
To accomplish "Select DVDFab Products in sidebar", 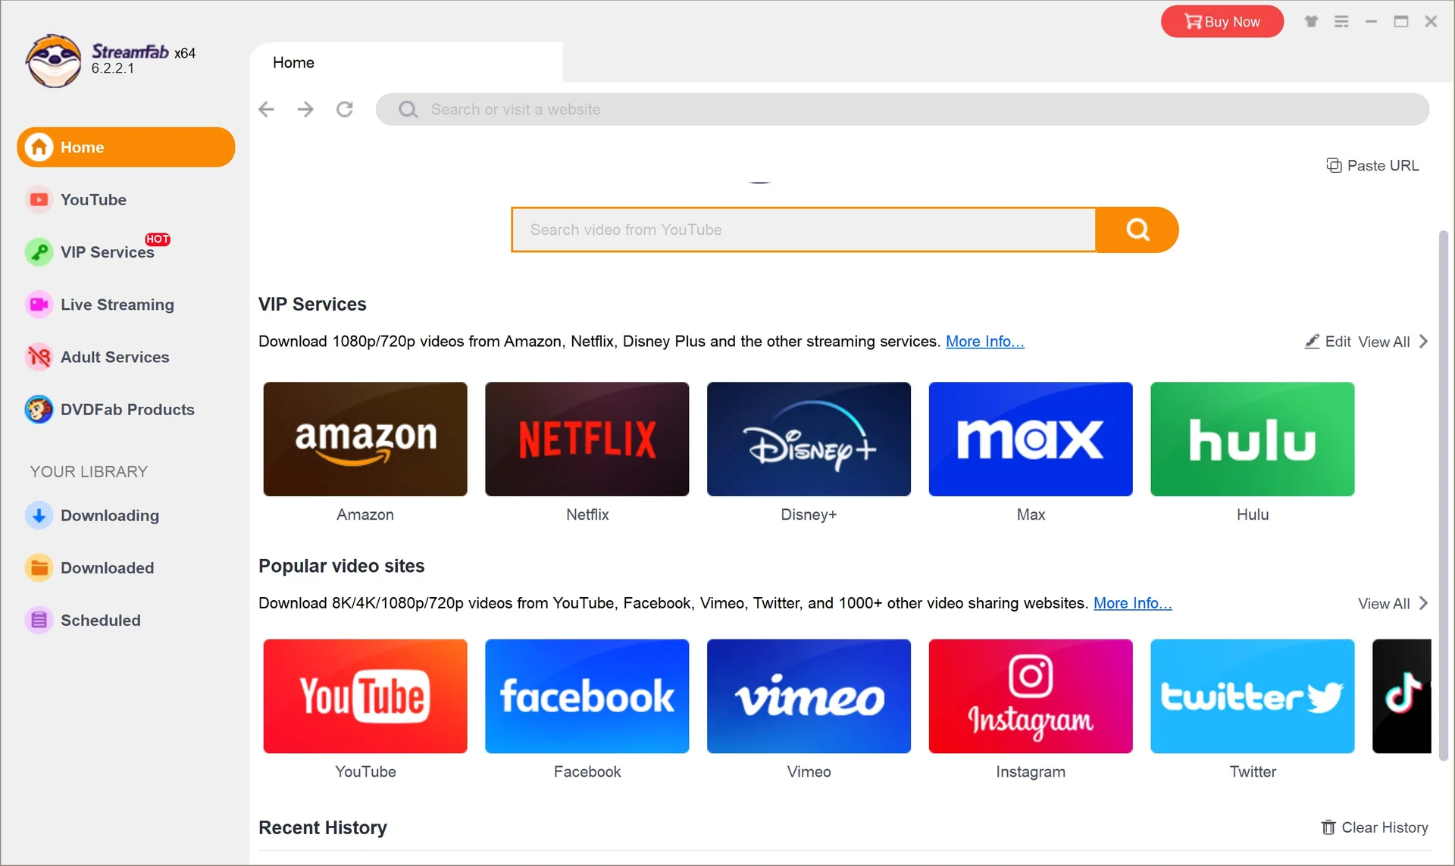I will click(126, 409).
